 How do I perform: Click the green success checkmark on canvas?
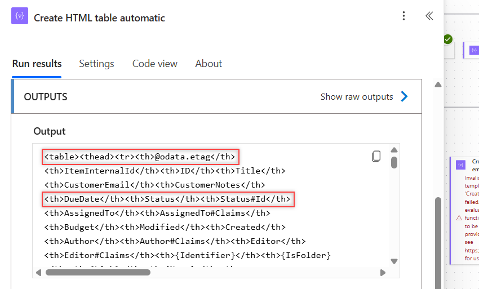pos(448,39)
